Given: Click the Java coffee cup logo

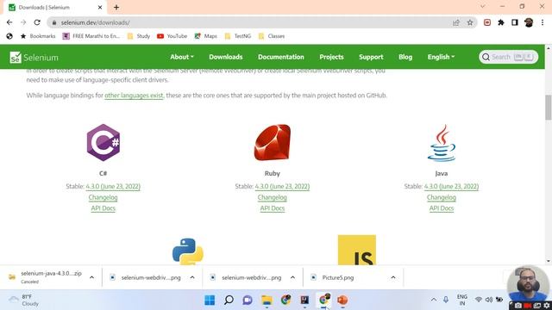Looking at the screenshot, I should point(441,143).
